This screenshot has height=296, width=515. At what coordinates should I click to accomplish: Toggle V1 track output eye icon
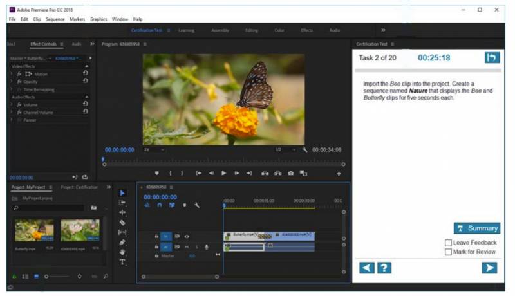(x=187, y=237)
